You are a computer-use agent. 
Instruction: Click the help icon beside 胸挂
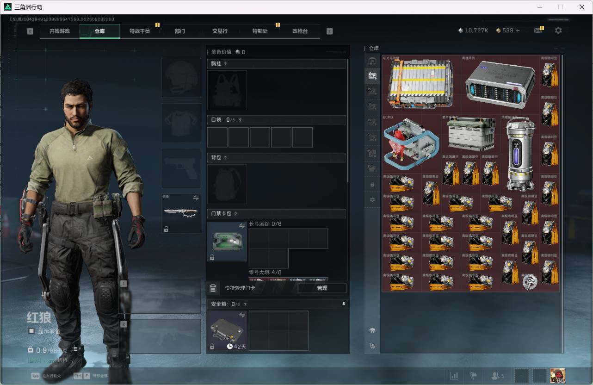pos(226,64)
